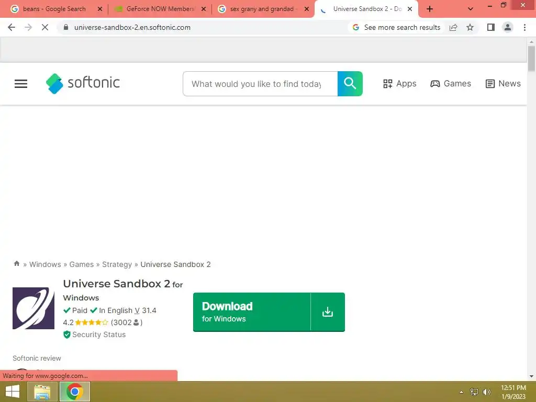Close the GeForce NOW tab
Viewport: 536px width, 402px height.
pyautogui.click(x=204, y=9)
